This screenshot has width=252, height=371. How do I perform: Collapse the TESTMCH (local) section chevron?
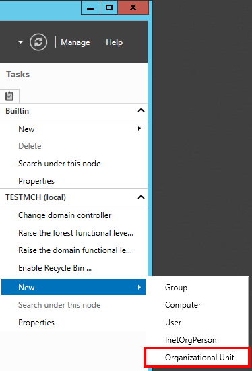click(x=141, y=197)
